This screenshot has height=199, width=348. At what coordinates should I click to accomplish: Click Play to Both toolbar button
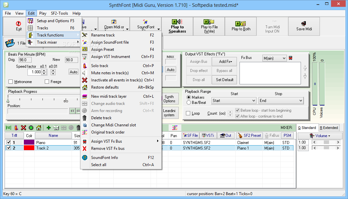pyautogui.click(x=241, y=26)
